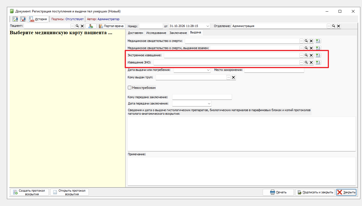Click Подписать и закрыть
The width and height of the screenshot is (362, 206).
(x=315, y=192)
